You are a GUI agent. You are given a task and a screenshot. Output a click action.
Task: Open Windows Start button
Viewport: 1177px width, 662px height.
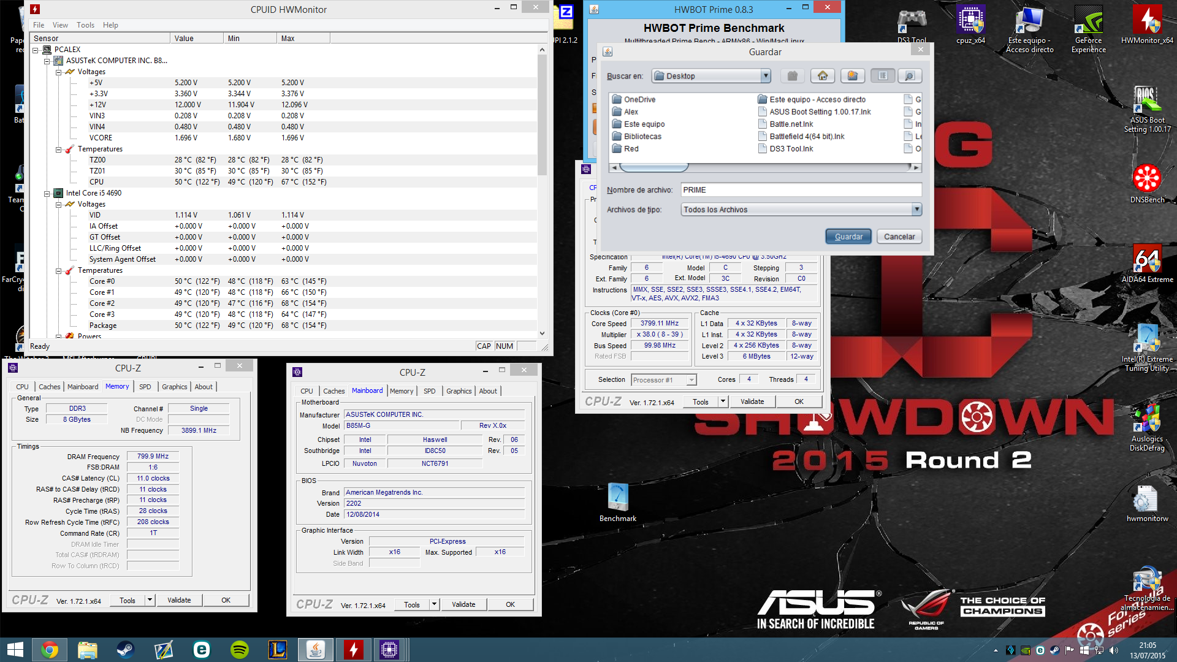15,650
